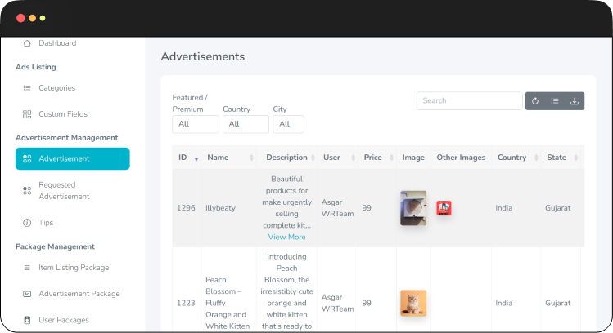Click the Requested Advertisement icon

click(x=27, y=191)
